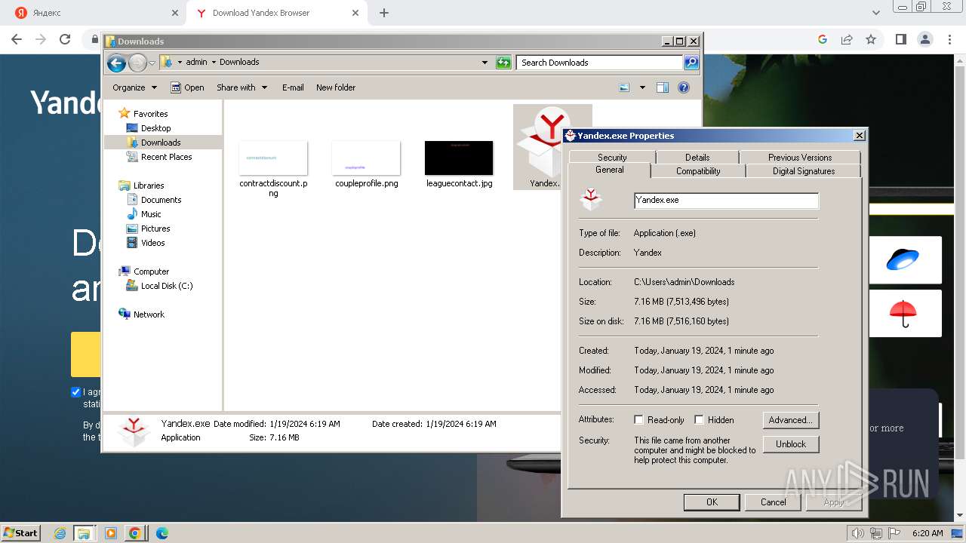Viewport: 966px width, 543px height.
Task: Select contractdiscount.png thumbnail
Action: [273, 158]
